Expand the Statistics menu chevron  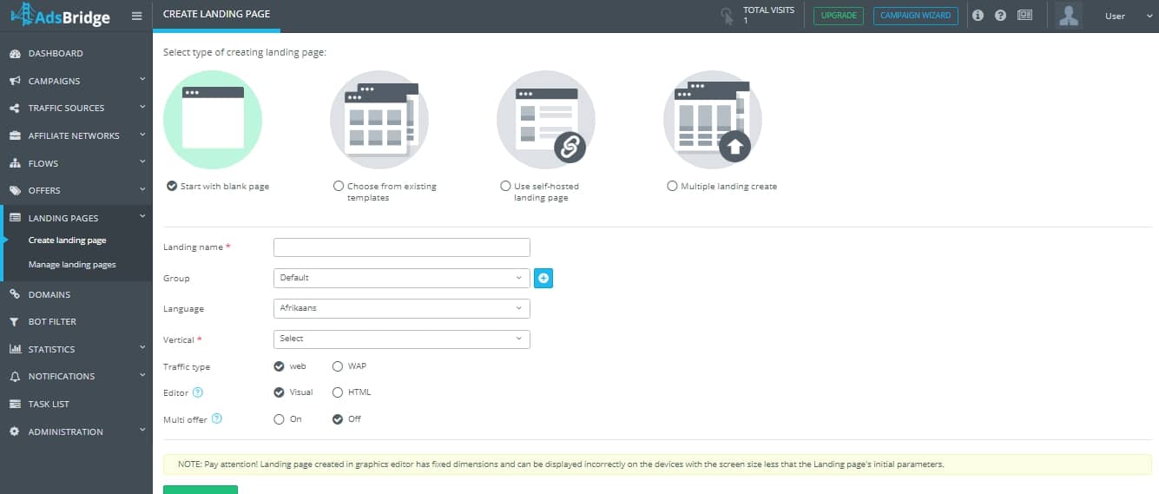tap(142, 348)
